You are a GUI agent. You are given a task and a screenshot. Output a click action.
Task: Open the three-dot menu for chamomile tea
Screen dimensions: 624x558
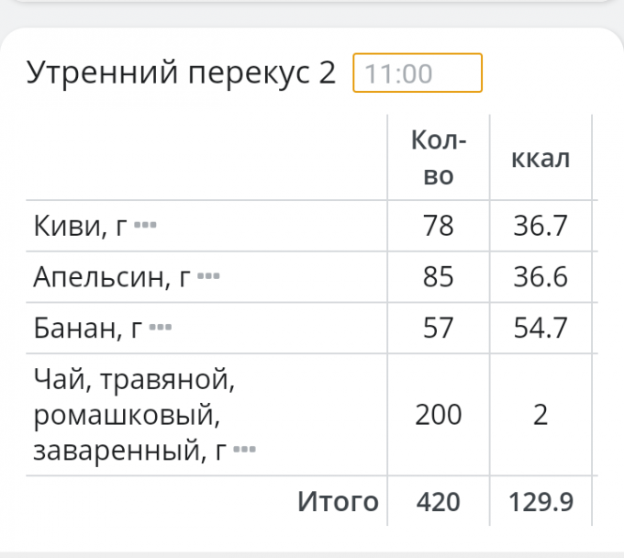244,451
